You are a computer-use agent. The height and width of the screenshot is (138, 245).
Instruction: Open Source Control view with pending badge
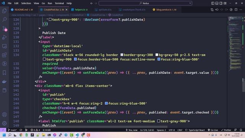coord(4,28)
